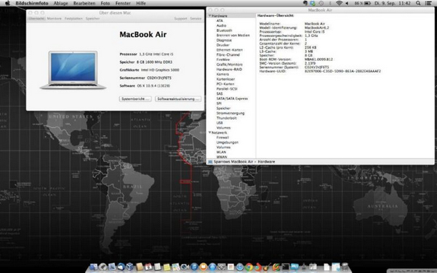Open the Ablage menu

61,3
